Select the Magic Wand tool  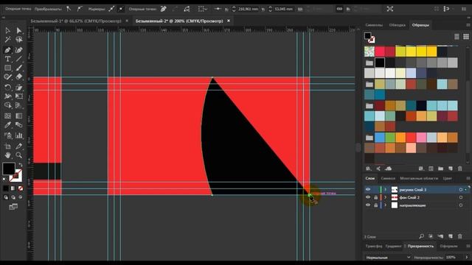pos(8,40)
